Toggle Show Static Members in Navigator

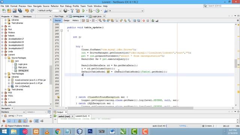pyautogui.click(x=15, y=121)
